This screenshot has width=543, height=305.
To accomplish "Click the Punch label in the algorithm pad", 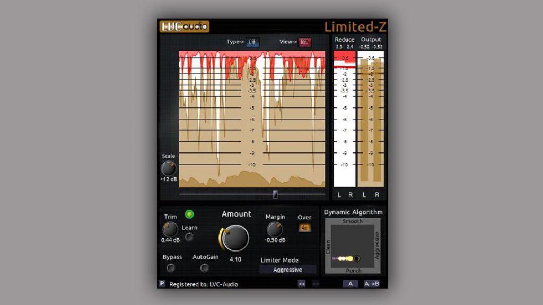I will pos(354,271).
